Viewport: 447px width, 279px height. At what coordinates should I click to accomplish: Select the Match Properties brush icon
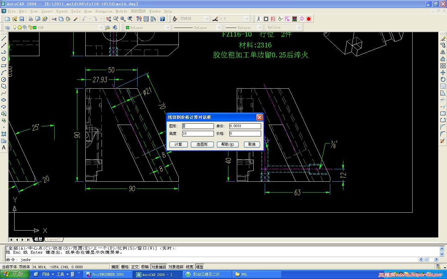(75, 19)
